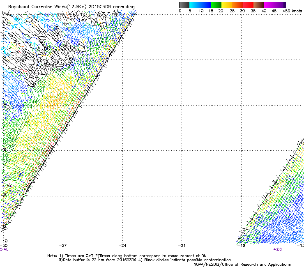Click the '-10' latitude axis label
This screenshot has width=304, height=267.
4,241
